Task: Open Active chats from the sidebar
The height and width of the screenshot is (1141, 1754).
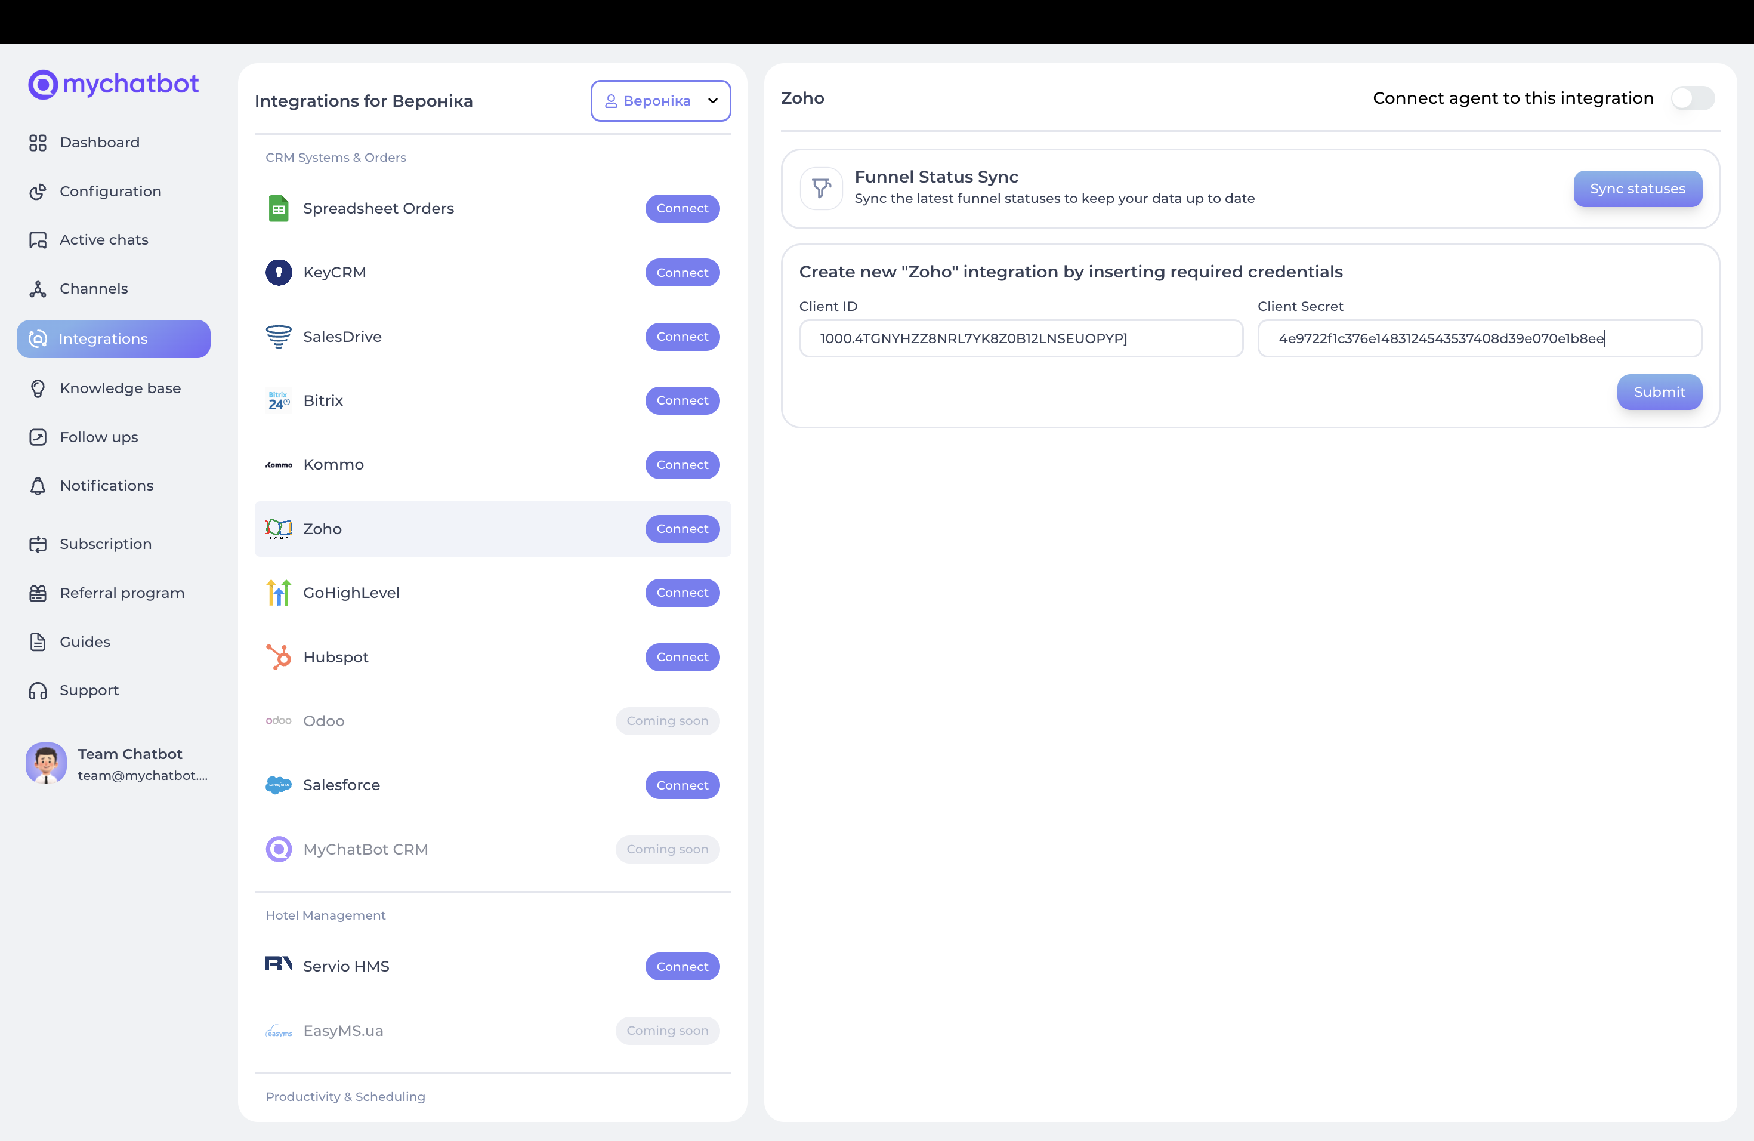Action: coord(104,239)
